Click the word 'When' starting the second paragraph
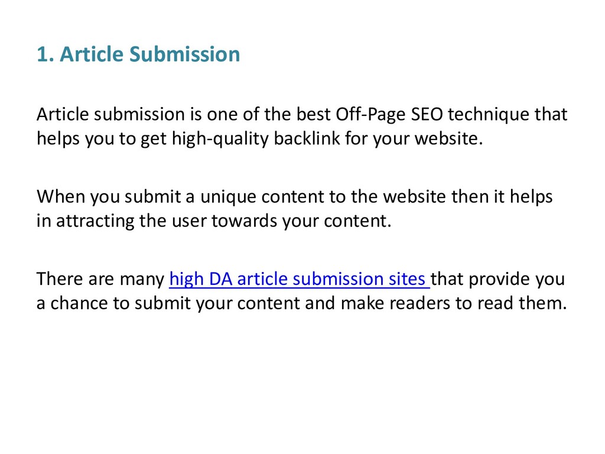The height and width of the screenshot is (454, 605). point(61,196)
